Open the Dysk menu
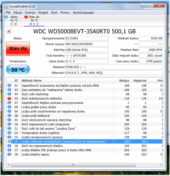 tap(54, 12)
